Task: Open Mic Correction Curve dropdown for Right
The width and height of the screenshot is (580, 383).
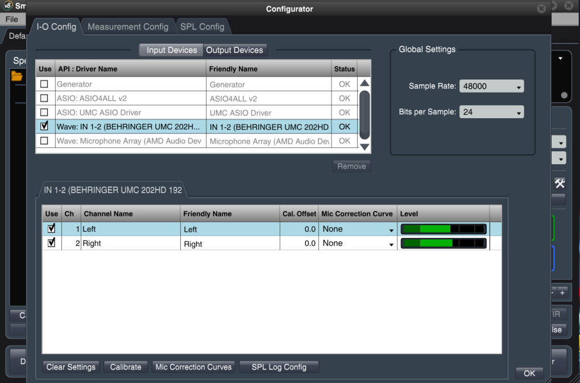Action: pos(357,243)
